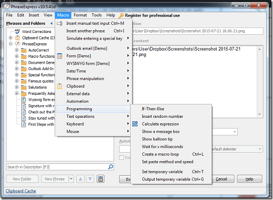Click the Clipboard menu item icon

pos(60,86)
